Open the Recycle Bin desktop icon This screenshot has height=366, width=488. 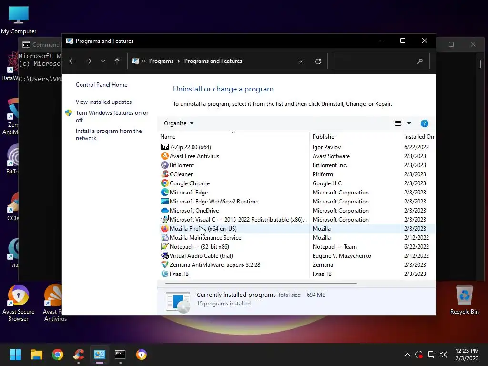click(464, 300)
